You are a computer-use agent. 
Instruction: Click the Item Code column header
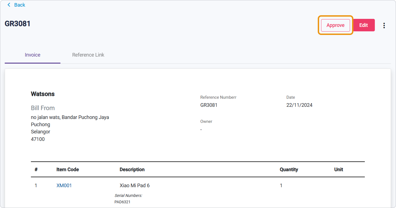pos(68,169)
